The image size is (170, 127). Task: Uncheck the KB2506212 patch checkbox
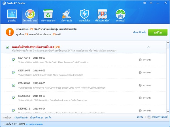[14, 111]
